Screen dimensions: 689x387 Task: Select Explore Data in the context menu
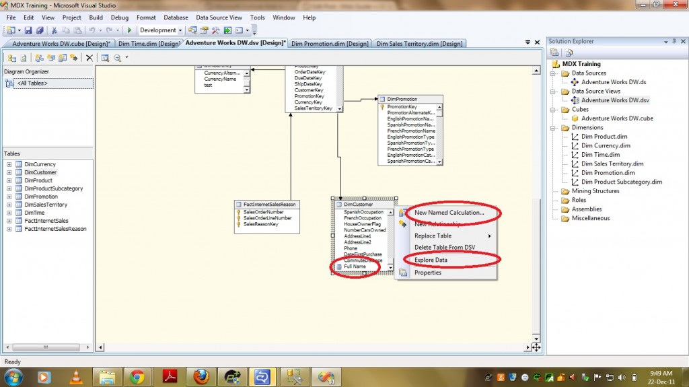pyautogui.click(x=431, y=260)
